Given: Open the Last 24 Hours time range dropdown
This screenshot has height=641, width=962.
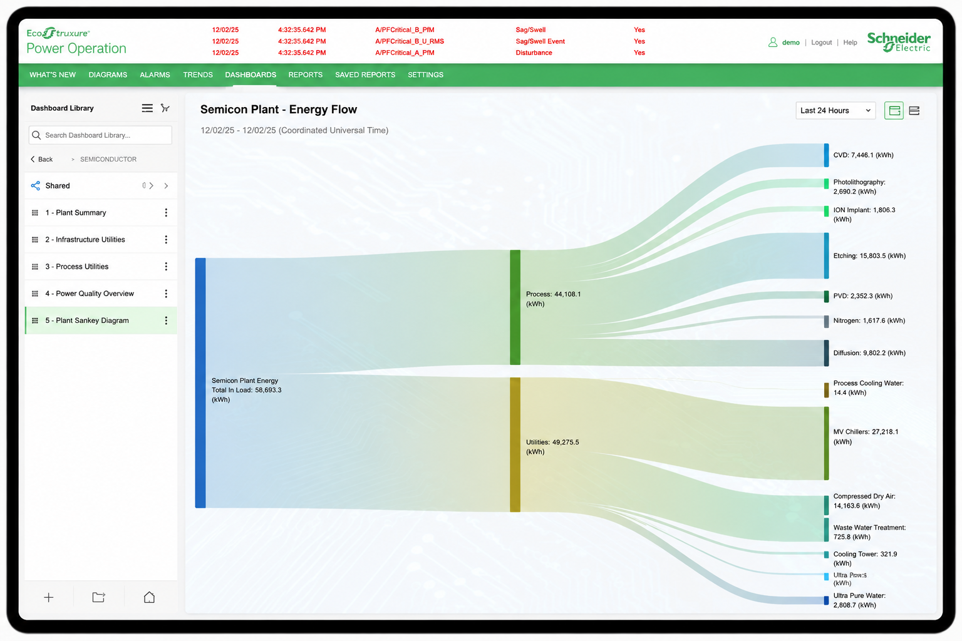Looking at the screenshot, I should point(835,110).
